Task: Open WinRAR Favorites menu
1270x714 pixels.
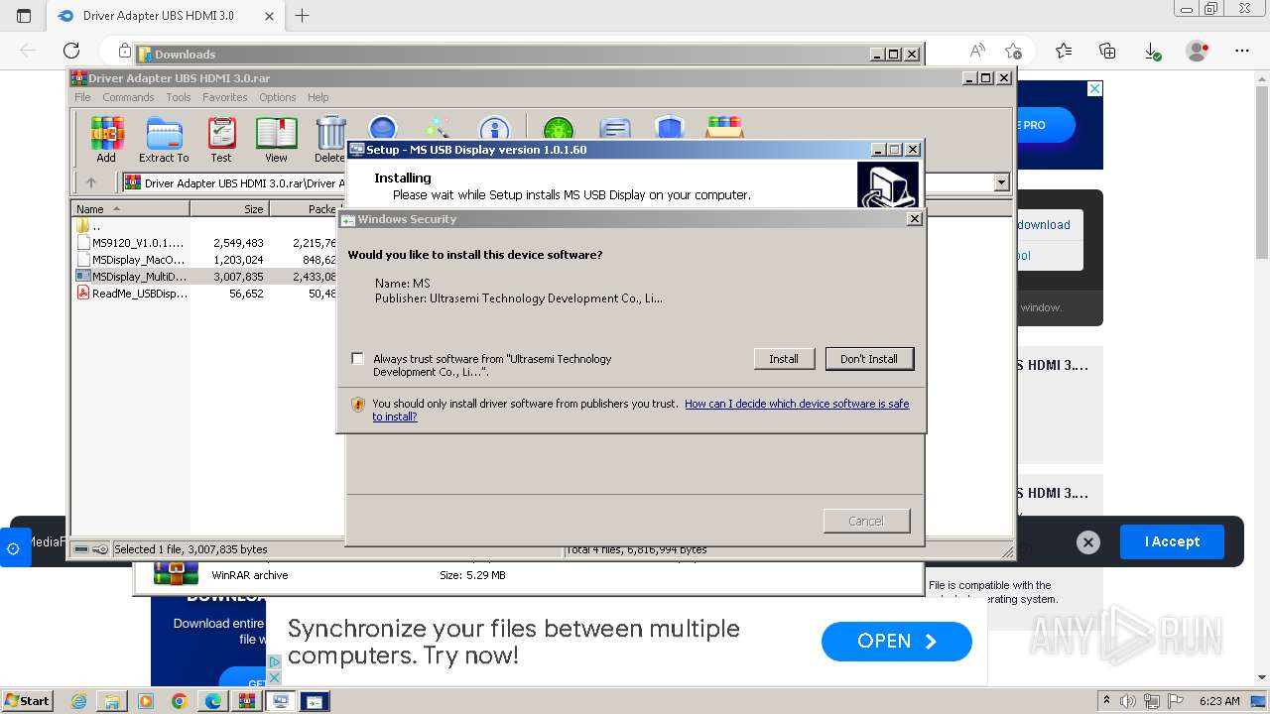Action: click(225, 97)
